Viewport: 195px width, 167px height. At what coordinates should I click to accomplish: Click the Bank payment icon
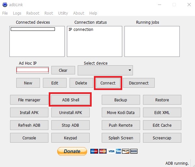pyautogui.click(x=134, y=151)
